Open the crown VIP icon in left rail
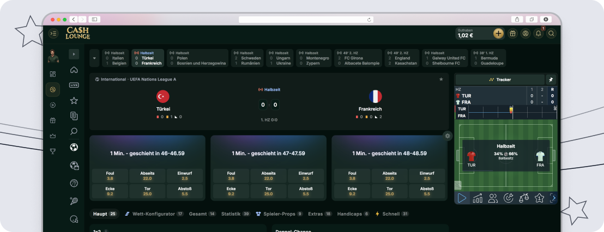The image size is (604, 232). [x=53, y=136]
